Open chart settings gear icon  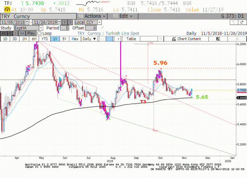(237, 39)
